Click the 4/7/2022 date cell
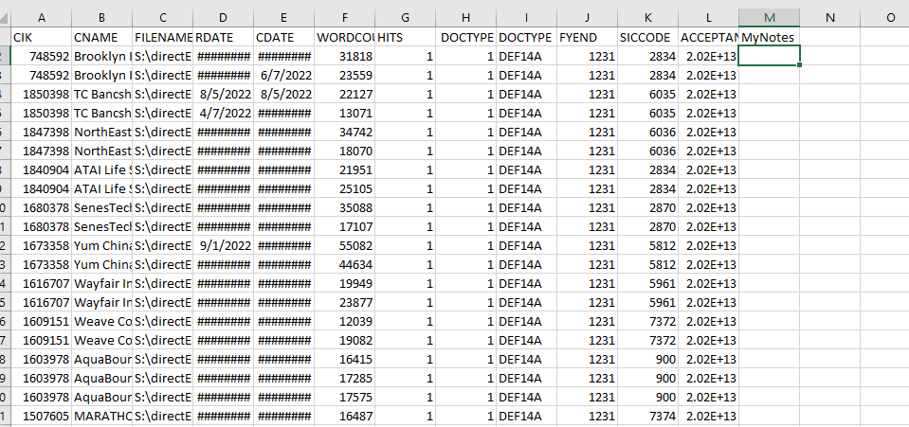 click(223, 113)
